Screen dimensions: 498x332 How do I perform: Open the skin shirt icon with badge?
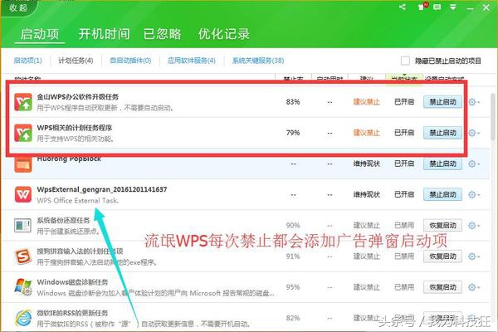422,7
